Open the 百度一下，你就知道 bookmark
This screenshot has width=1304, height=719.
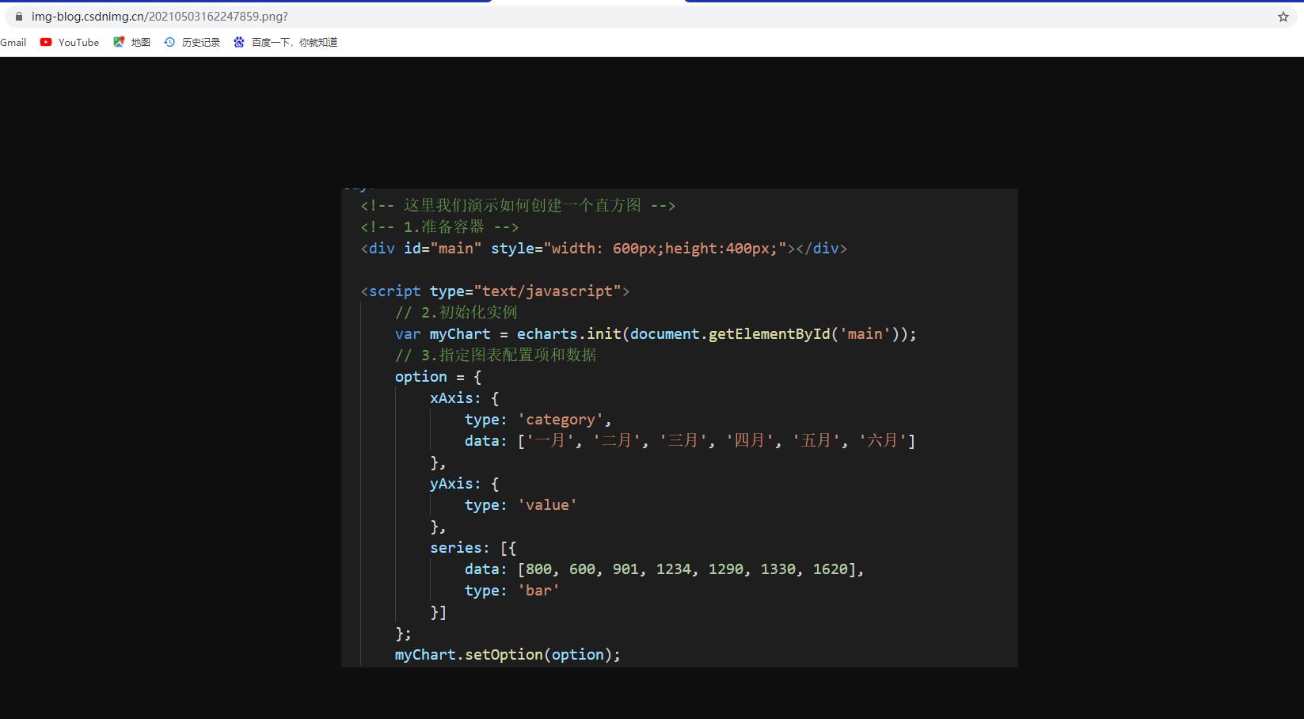pyautogui.click(x=285, y=43)
